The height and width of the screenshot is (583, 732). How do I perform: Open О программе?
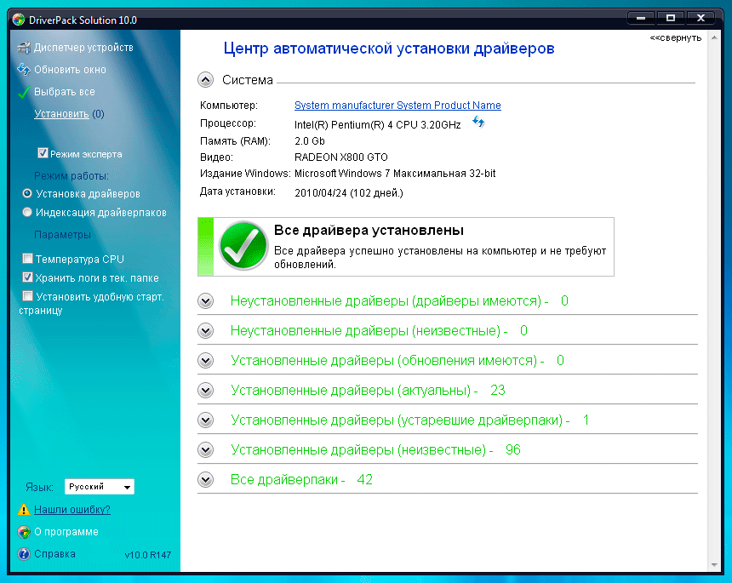66,532
